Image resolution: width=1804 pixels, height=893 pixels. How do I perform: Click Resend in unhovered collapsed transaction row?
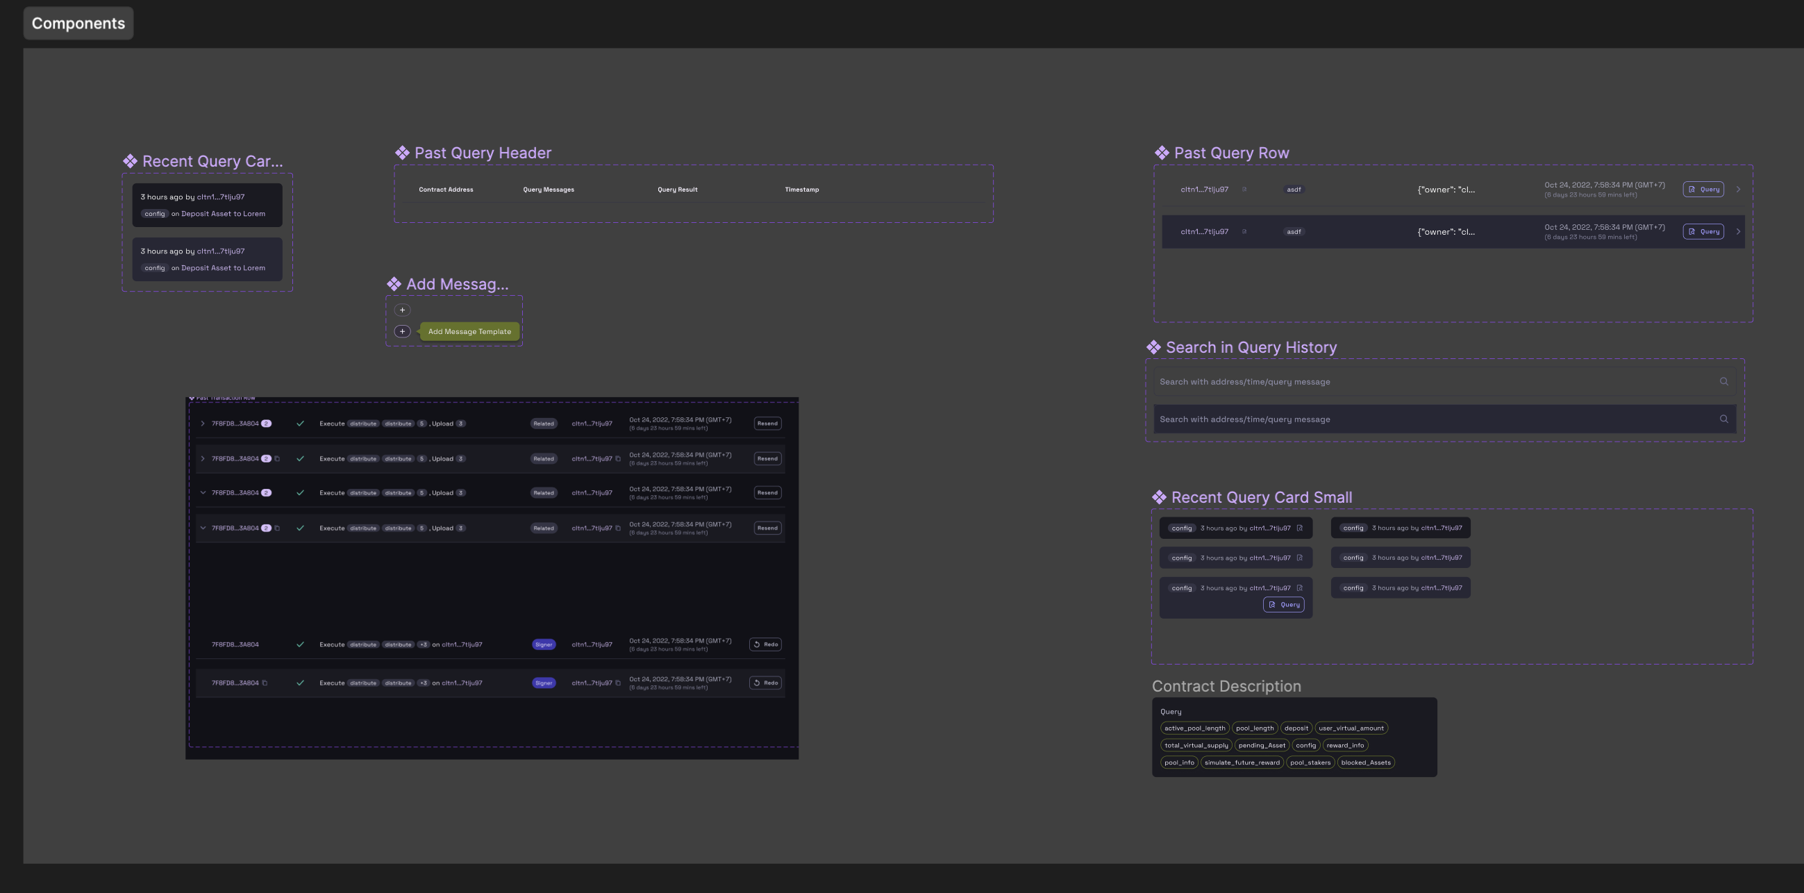(x=767, y=423)
